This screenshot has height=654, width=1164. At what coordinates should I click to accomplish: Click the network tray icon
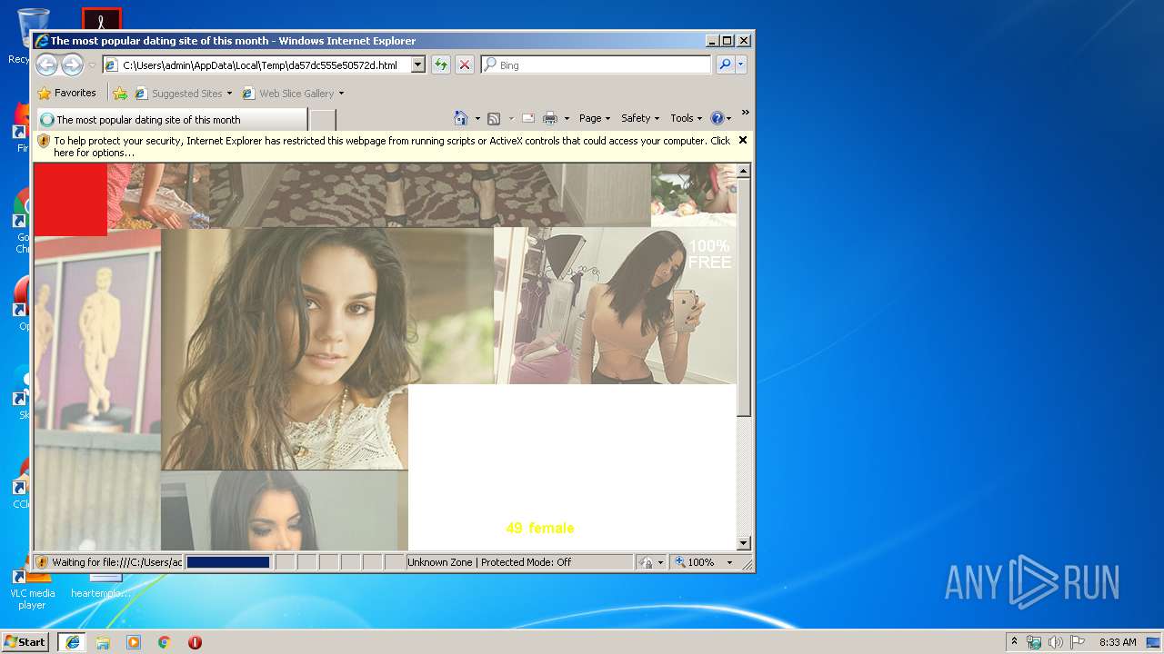(x=1034, y=642)
